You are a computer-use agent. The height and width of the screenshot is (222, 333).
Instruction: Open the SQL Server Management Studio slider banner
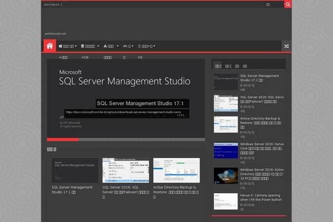tap(126, 98)
